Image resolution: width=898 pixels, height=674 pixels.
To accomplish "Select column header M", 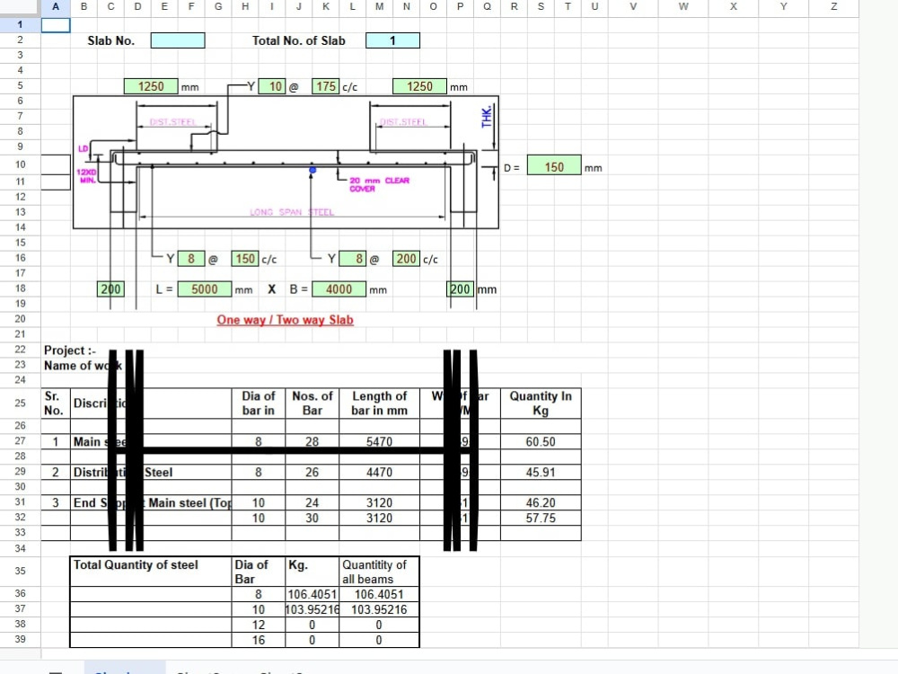I will (x=379, y=7).
